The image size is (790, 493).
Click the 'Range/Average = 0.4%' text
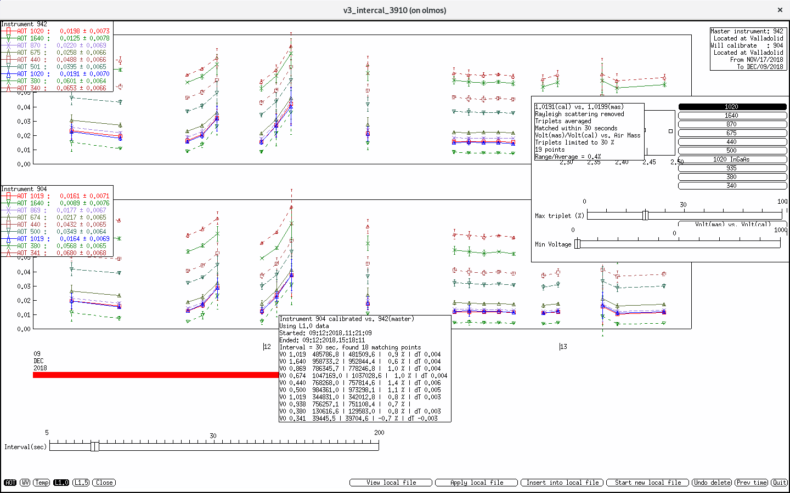coord(568,157)
